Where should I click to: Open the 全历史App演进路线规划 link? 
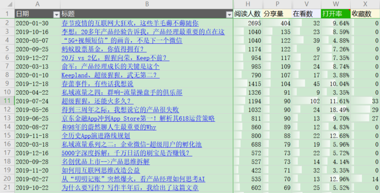coord(96,135)
